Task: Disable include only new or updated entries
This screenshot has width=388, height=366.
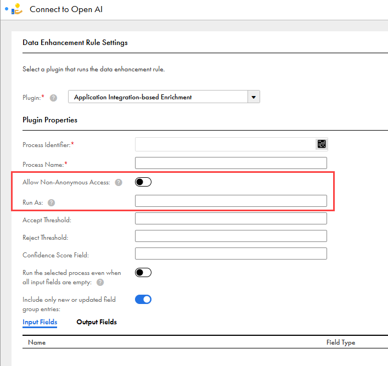Action: pyautogui.click(x=143, y=300)
